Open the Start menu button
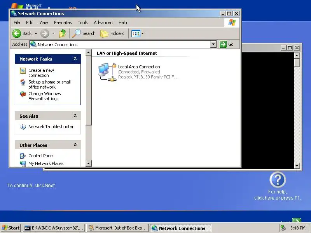Screen dimensions: 311x233 (11, 228)
